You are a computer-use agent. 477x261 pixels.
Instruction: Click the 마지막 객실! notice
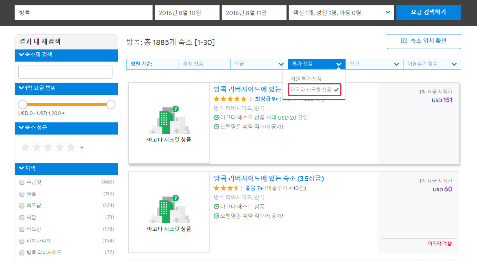(x=440, y=244)
